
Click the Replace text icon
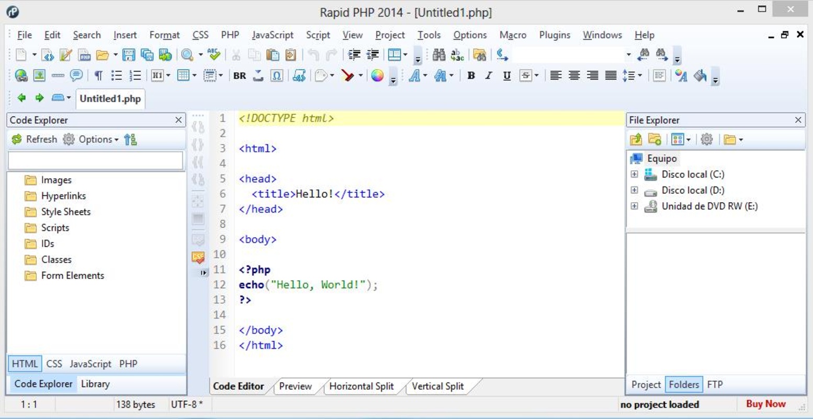pyautogui.click(x=457, y=55)
